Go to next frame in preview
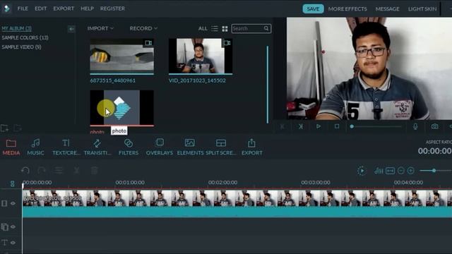The image size is (452, 254). pos(301,126)
